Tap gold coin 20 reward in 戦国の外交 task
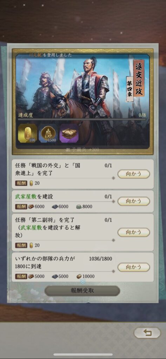 [32, 183]
